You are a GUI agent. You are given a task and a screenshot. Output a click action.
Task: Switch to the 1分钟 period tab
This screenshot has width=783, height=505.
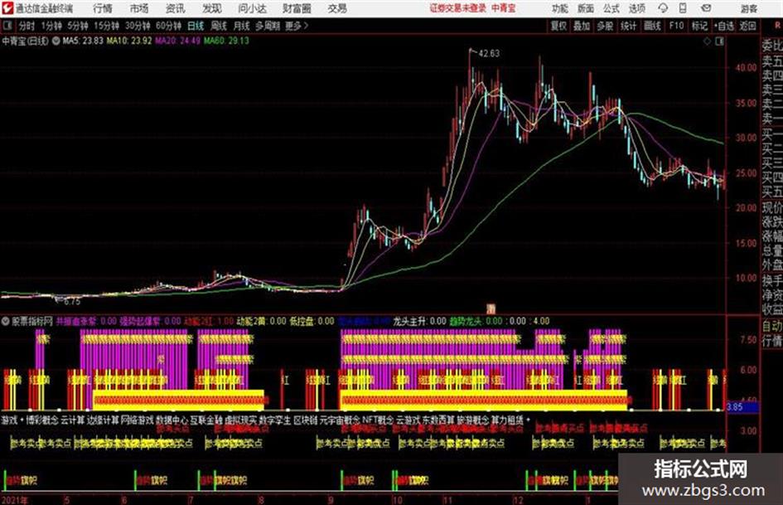pyautogui.click(x=51, y=26)
